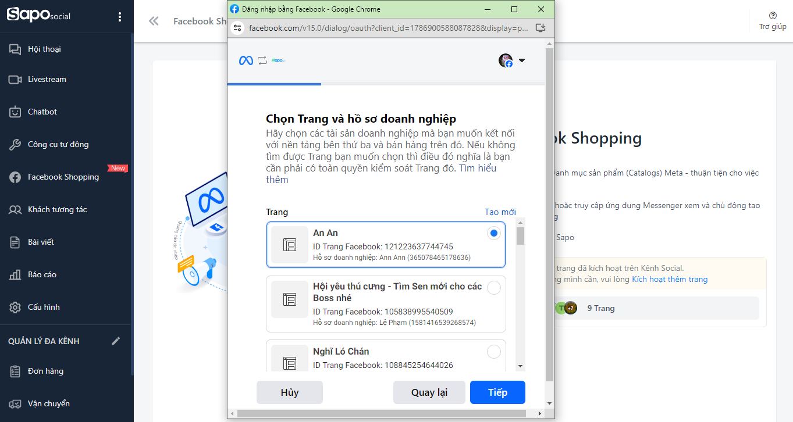The width and height of the screenshot is (793, 422).
Task: Click the facebook.com URL in address bar
Action: pyautogui.click(x=388, y=28)
